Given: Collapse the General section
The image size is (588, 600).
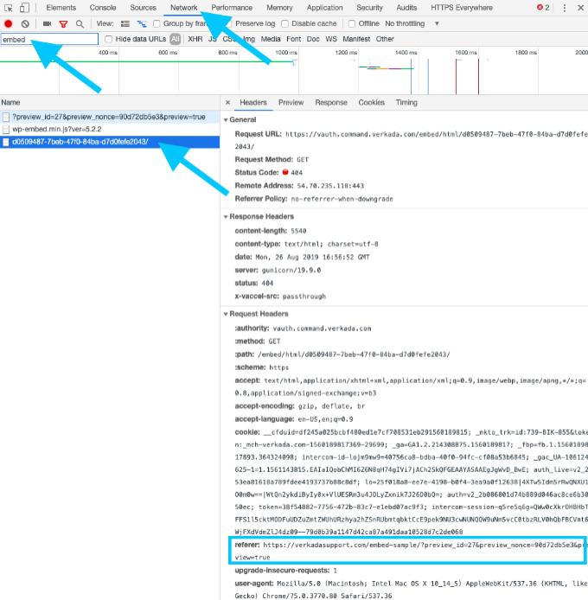Looking at the screenshot, I should point(227,119).
